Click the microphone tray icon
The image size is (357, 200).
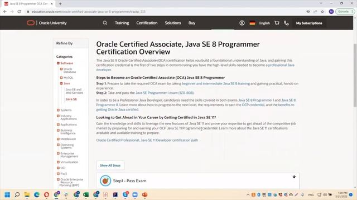tap(302, 194)
